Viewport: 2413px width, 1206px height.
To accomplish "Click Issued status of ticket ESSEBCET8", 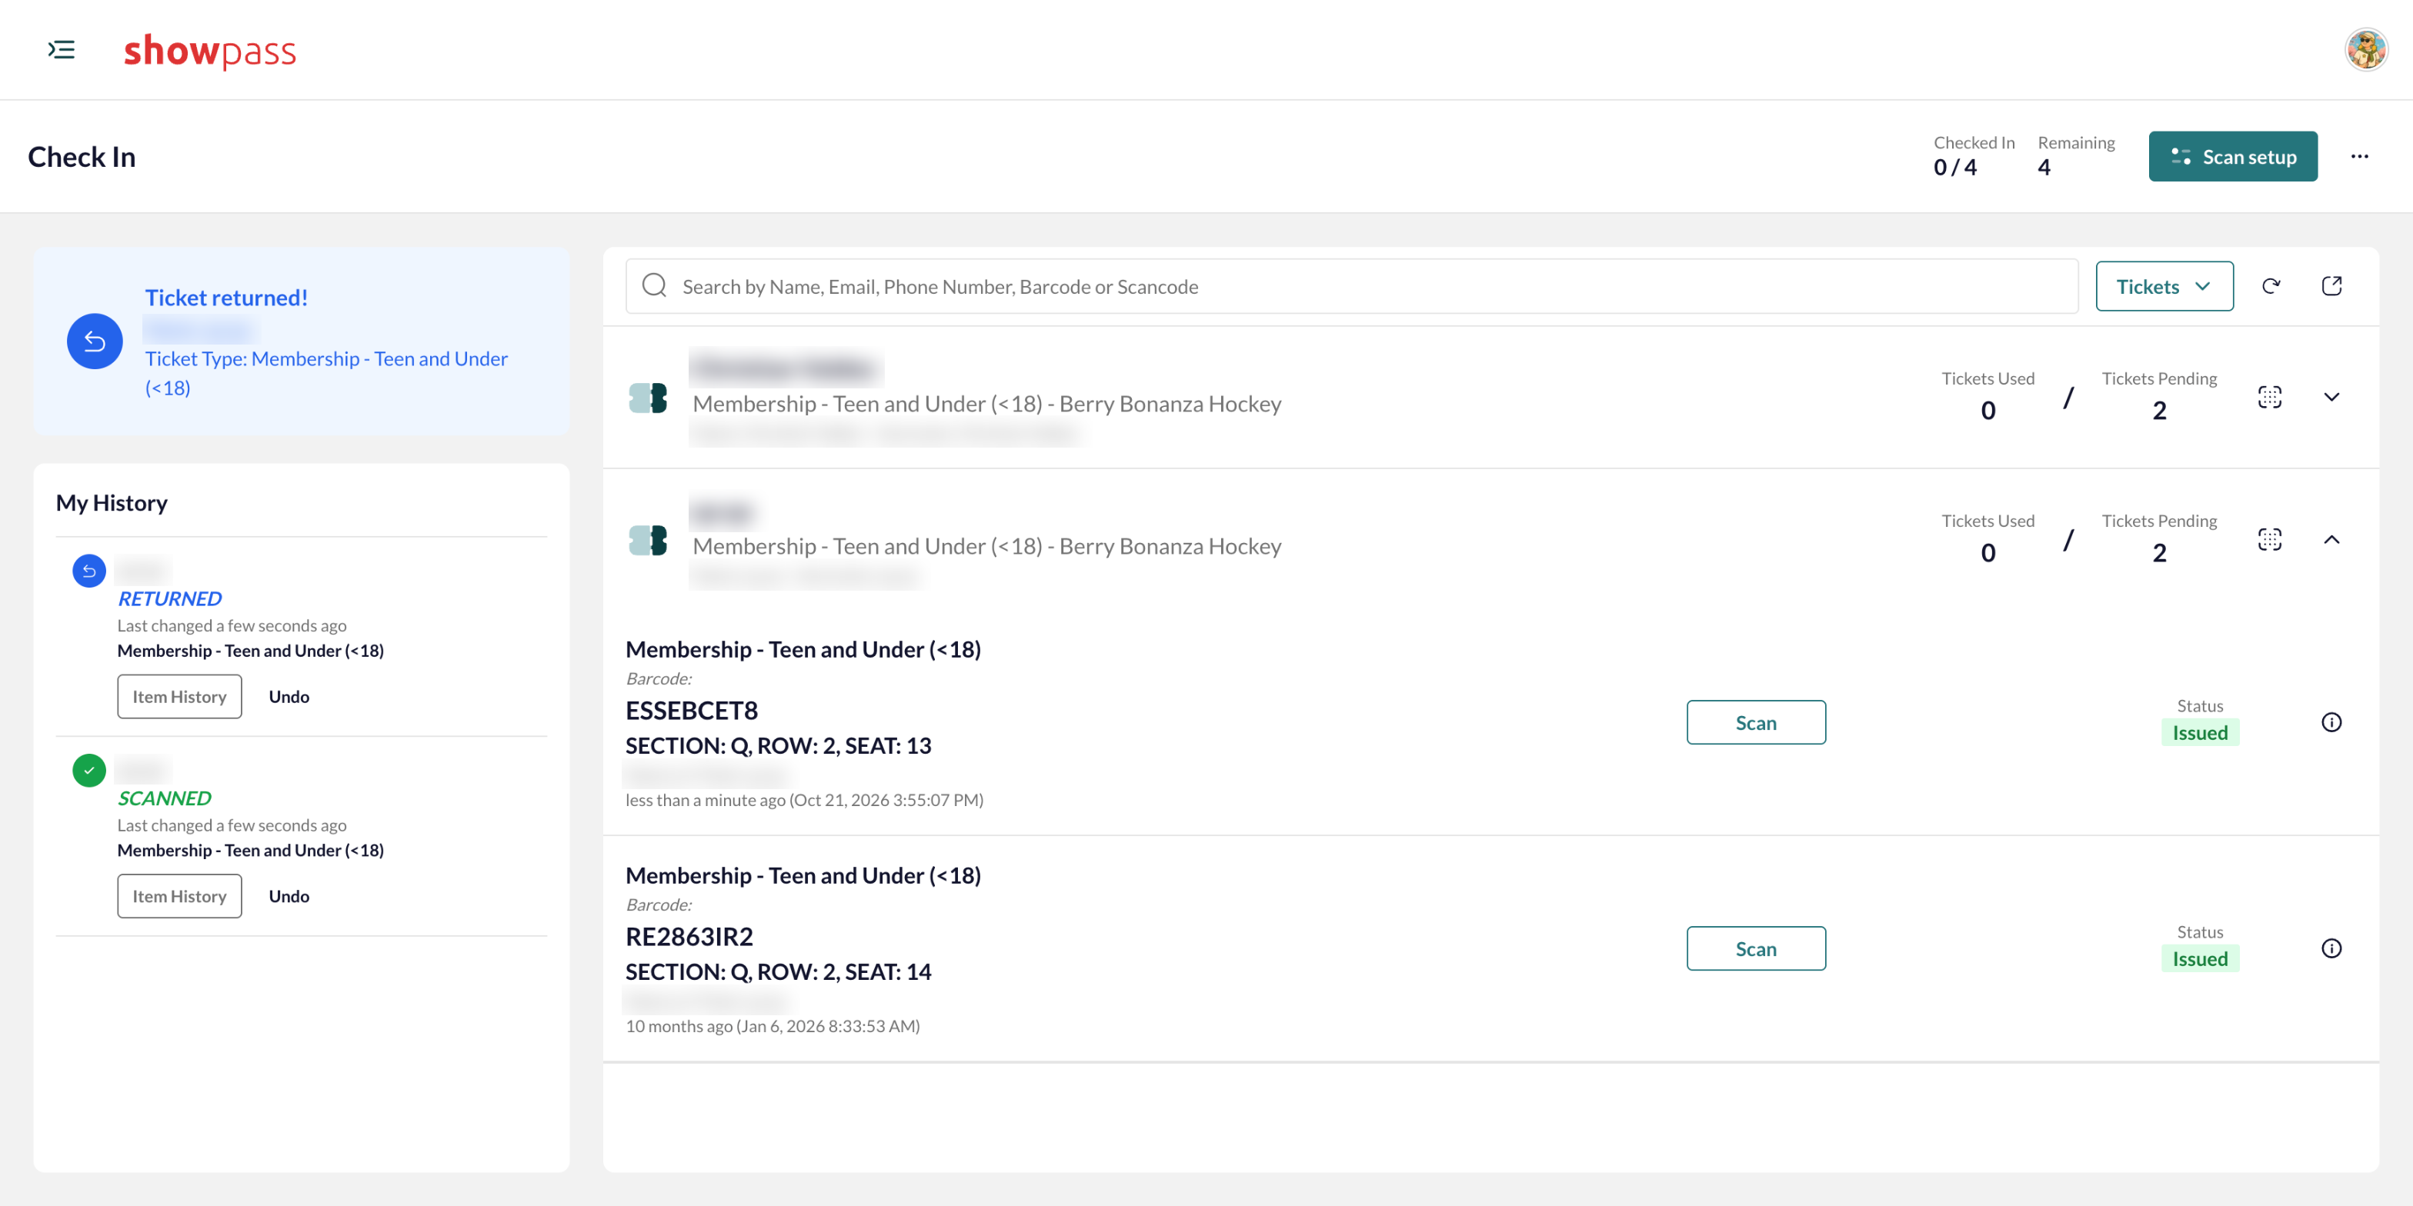I will [x=2199, y=732].
